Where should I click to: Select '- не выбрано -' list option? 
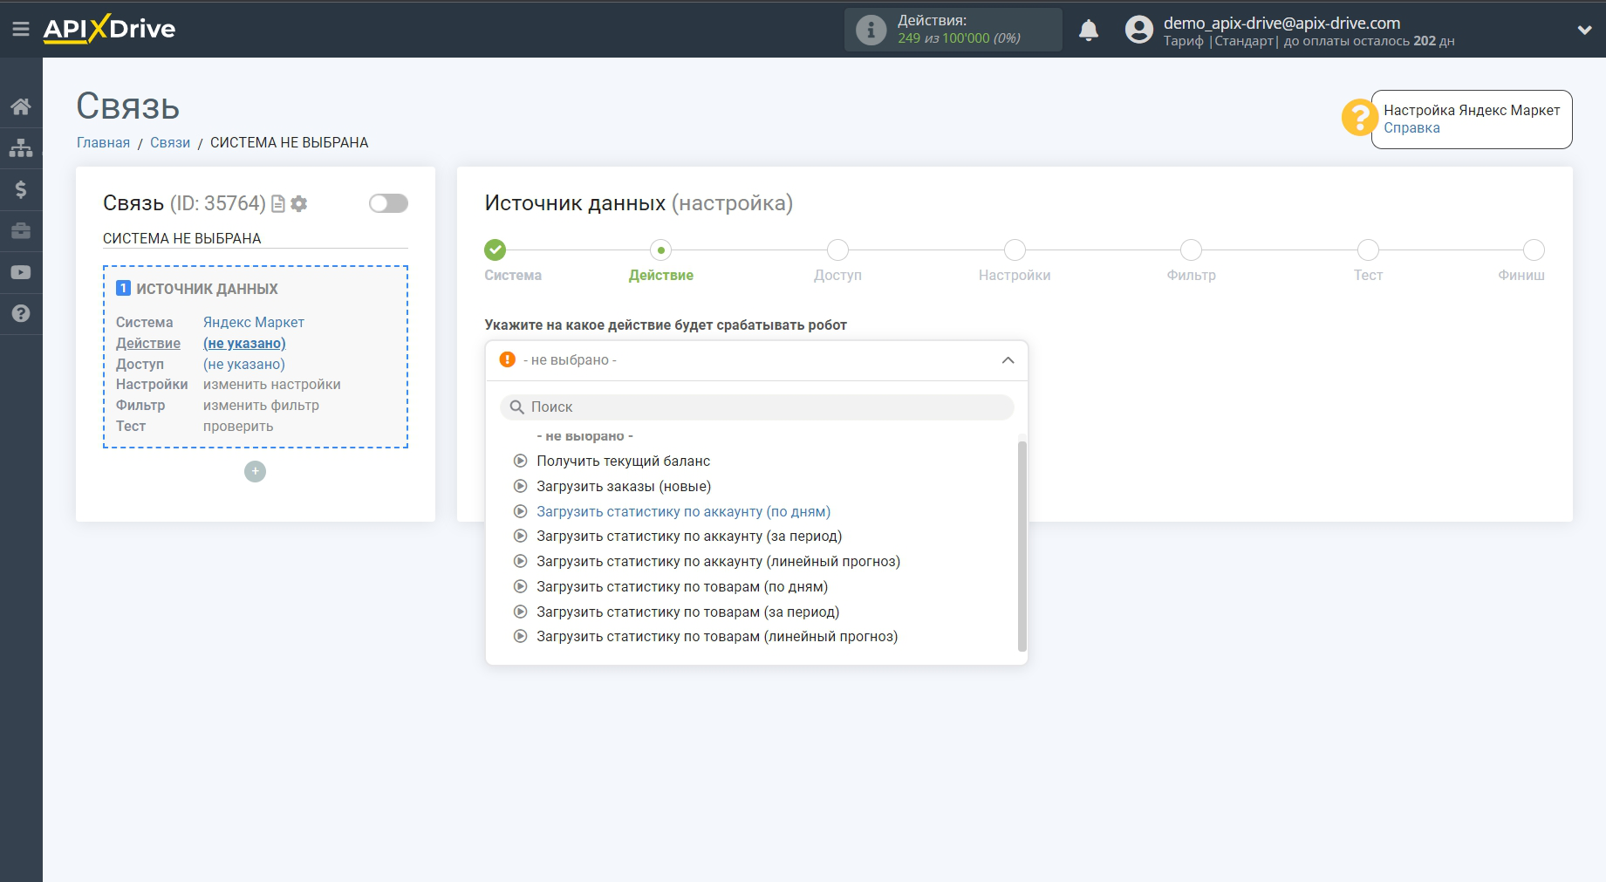click(584, 436)
